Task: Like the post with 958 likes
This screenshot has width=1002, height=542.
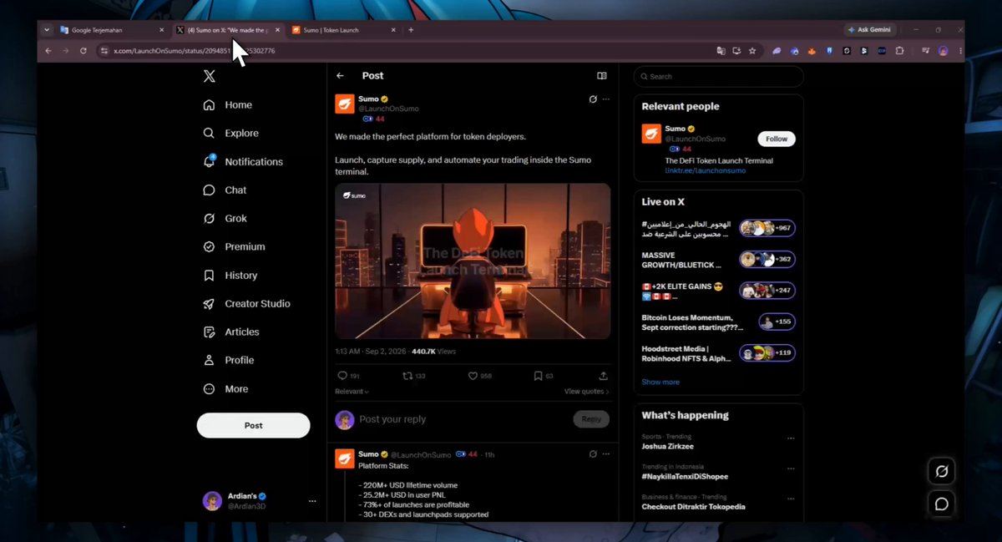Action: pyautogui.click(x=479, y=376)
